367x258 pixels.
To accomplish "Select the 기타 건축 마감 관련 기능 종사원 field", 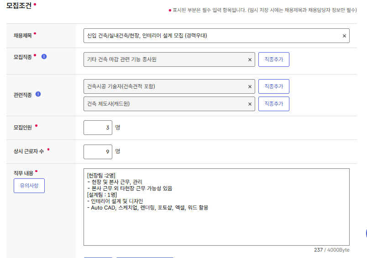I will [164, 59].
